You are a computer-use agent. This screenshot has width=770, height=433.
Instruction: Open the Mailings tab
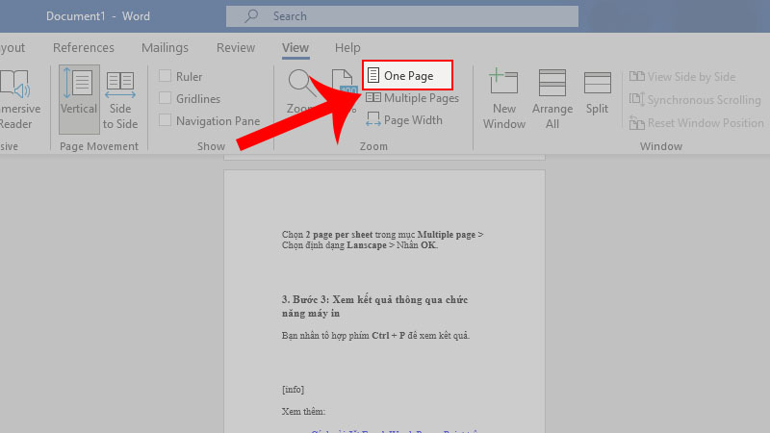point(165,47)
